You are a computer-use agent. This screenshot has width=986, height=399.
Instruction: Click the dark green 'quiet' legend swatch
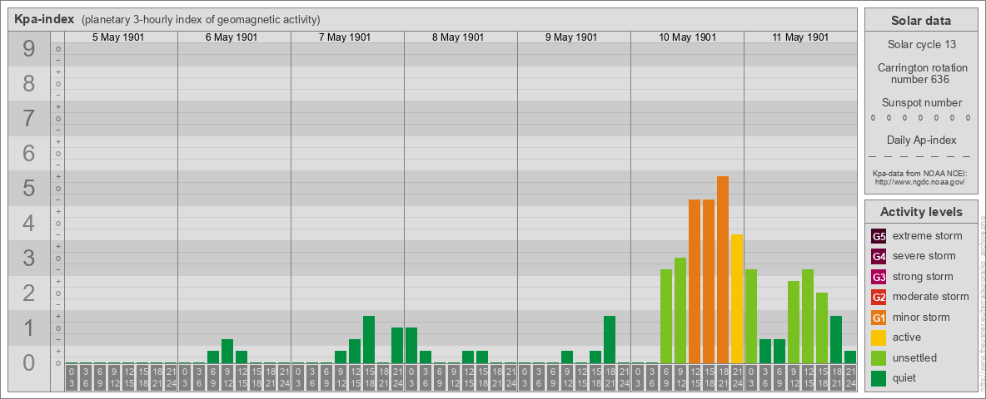(879, 377)
